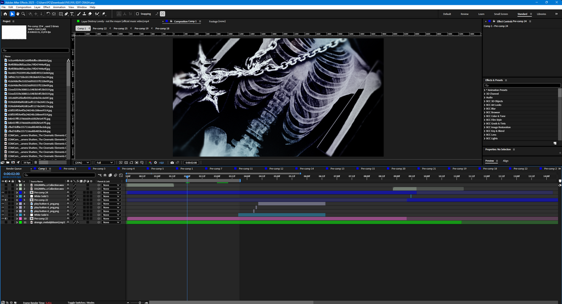This screenshot has width=562, height=304.
Task: Open Parent dropdown for strange_melodybloom layer
Action: [x=111, y=222]
